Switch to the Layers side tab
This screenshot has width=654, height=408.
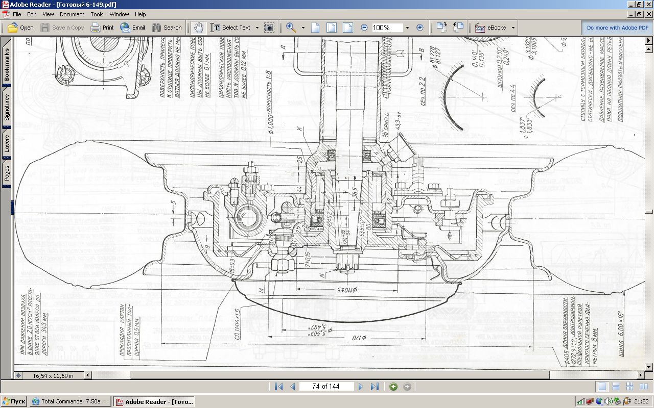tap(7, 144)
